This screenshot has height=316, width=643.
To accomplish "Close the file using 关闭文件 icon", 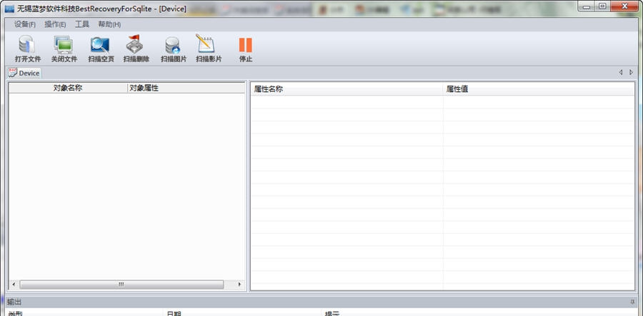I will click(x=64, y=49).
